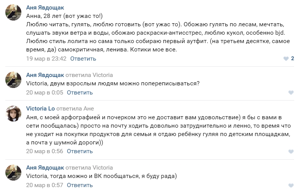The width and height of the screenshot is (301, 189).
Task: Open the avatar beside the 0:57 comment
Action: [x=13, y=173]
